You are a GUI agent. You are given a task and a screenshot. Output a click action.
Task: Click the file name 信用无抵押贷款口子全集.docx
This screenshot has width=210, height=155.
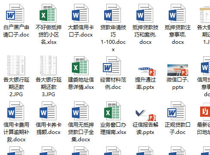click(81, 132)
